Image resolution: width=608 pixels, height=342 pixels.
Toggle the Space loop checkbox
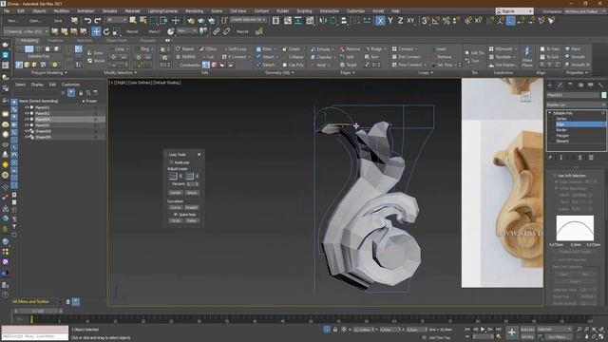(176, 215)
